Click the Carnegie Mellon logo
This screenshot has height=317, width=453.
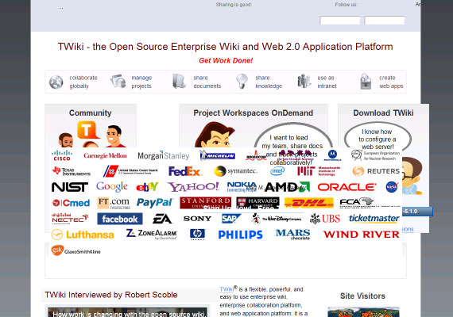coord(105,155)
